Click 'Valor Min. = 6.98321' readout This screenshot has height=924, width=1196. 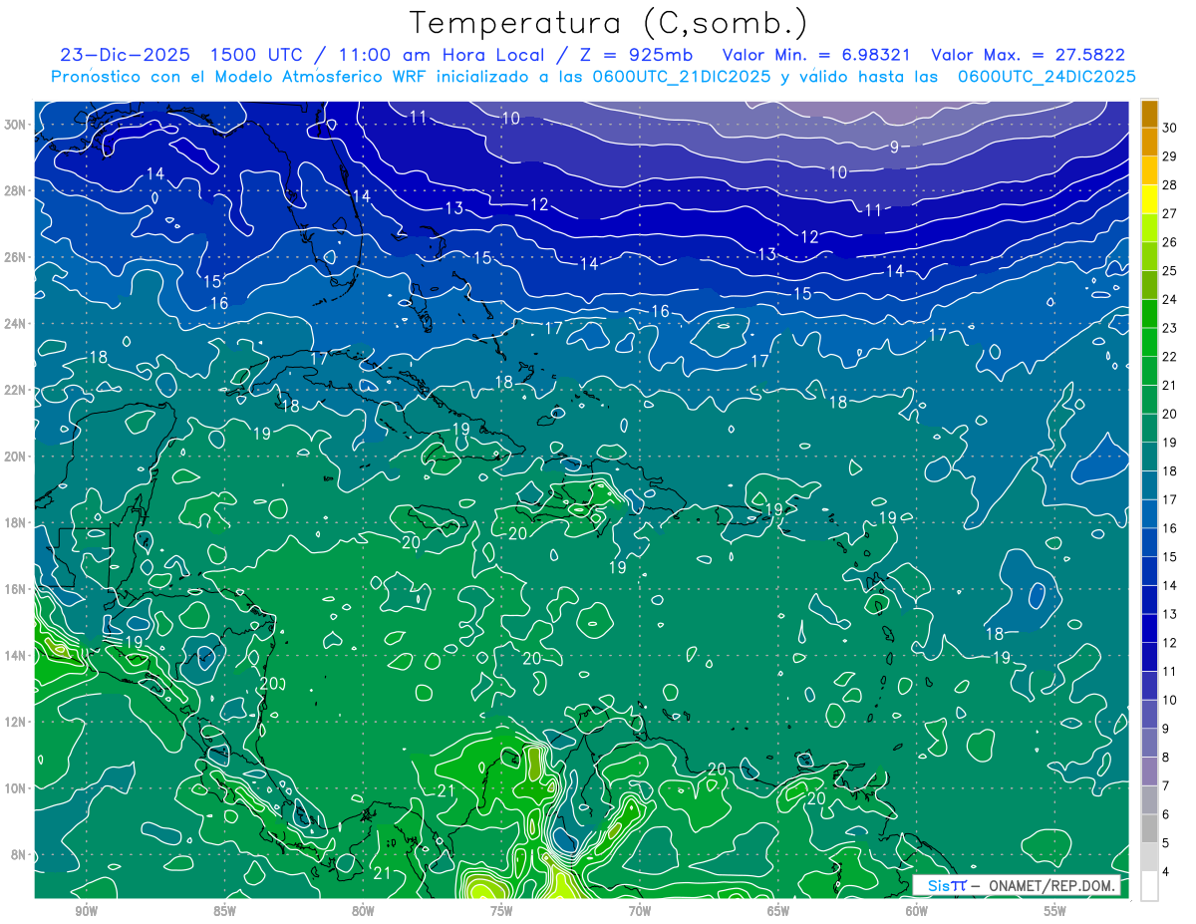[x=816, y=55]
